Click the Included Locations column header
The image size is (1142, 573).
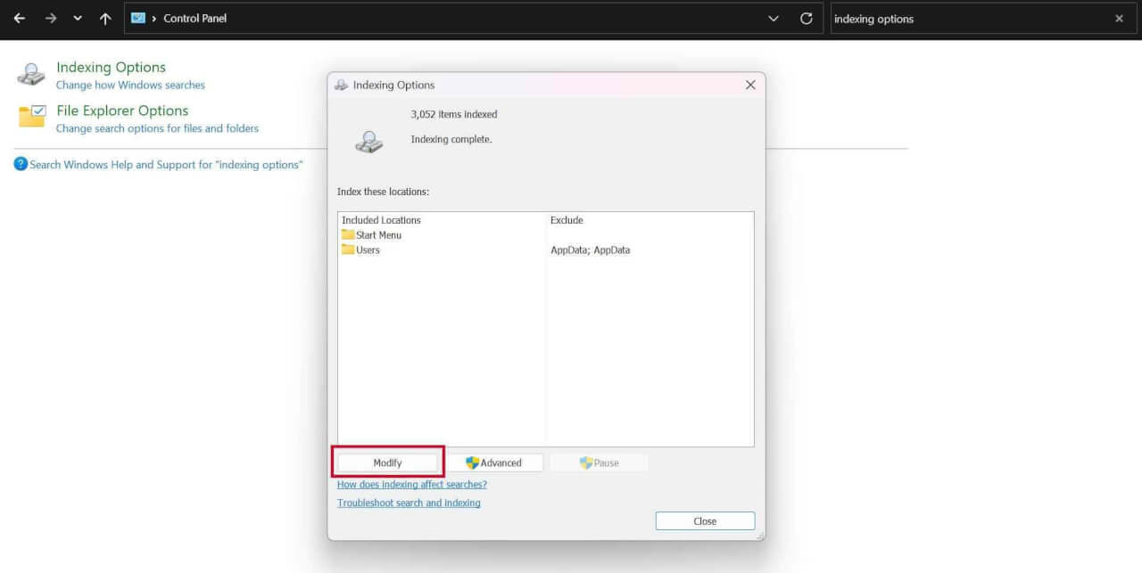pos(381,219)
